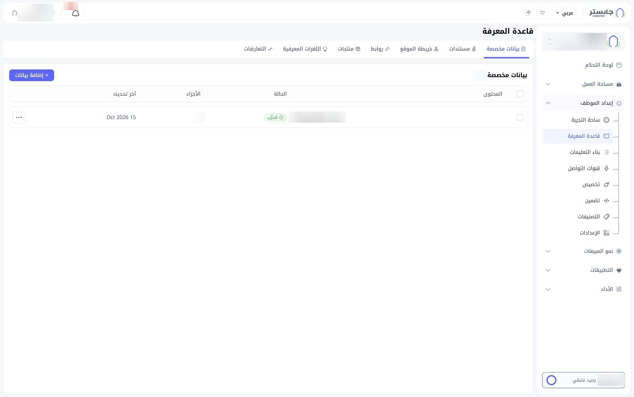Image resolution: width=634 pixels, height=397 pixels.
Task: Click the 15 Oct 2026 date cell
Action: 121,118
